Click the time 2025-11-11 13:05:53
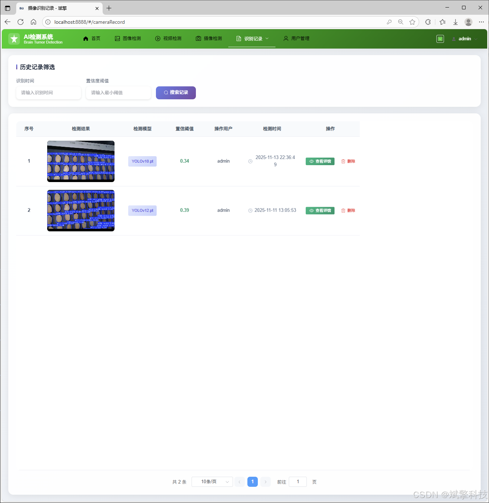This screenshot has height=503, width=489. pyautogui.click(x=275, y=210)
